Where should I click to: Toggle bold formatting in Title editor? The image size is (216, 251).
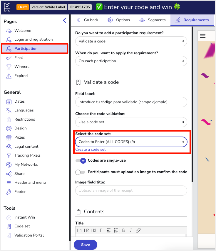coord(123,230)
